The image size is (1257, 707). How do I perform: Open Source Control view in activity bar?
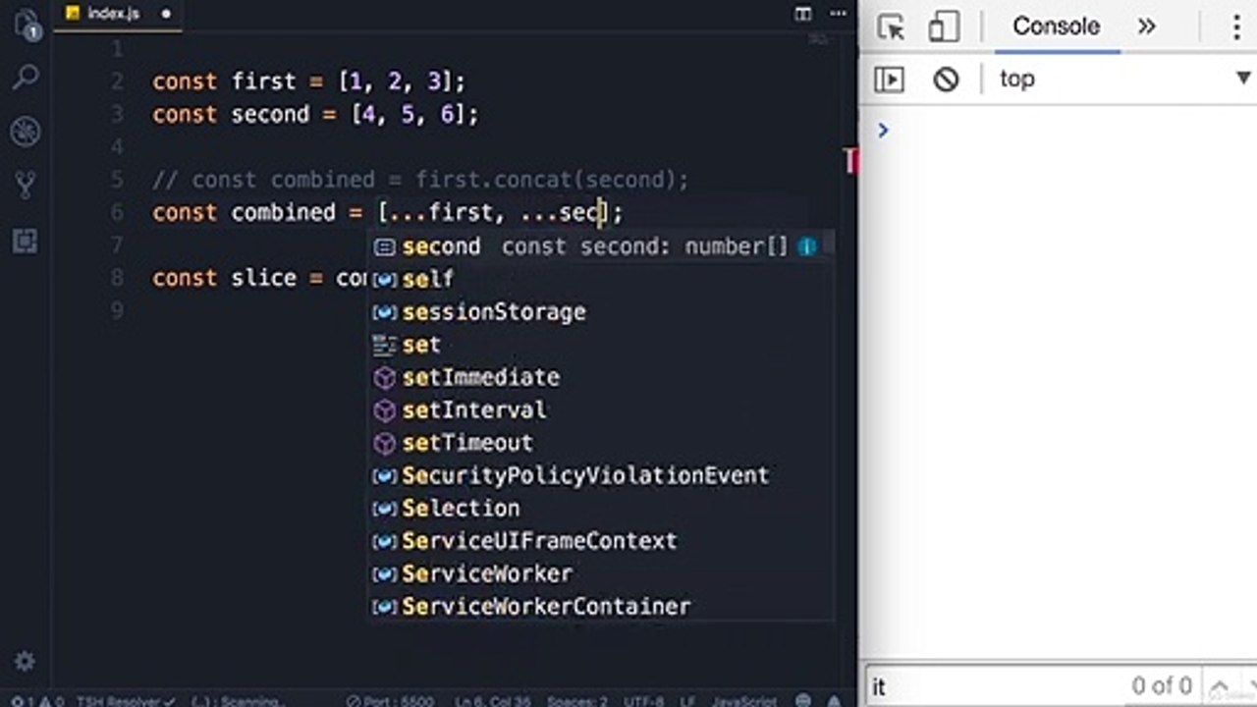(x=27, y=185)
